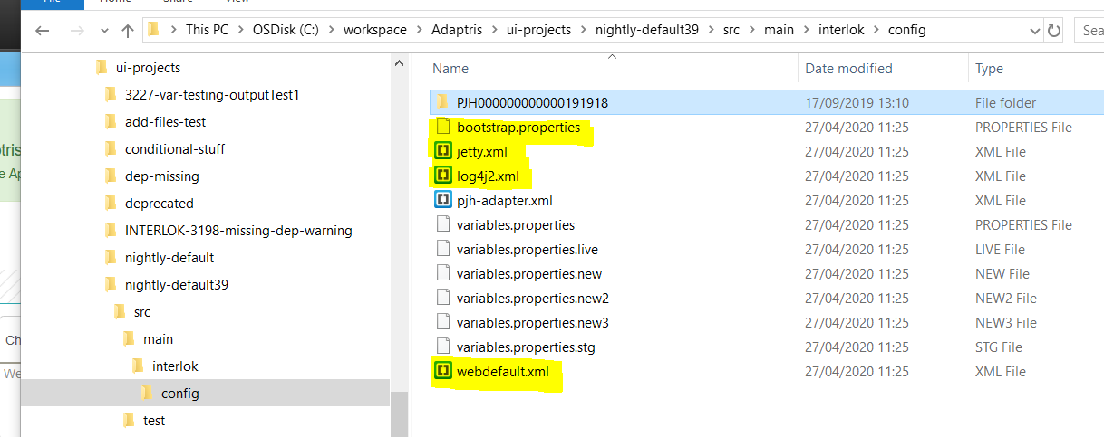The width and height of the screenshot is (1104, 437).
Task: Select the 'test' folder in tree
Action: pyautogui.click(x=154, y=421)
